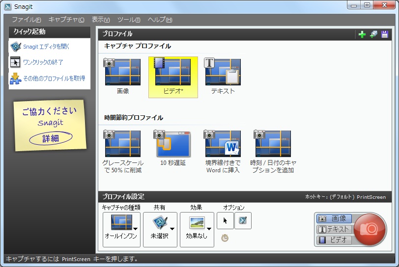Open the ヘルプ menu
The height and width of the screenshot is (267, 399).
pos(160,20)
